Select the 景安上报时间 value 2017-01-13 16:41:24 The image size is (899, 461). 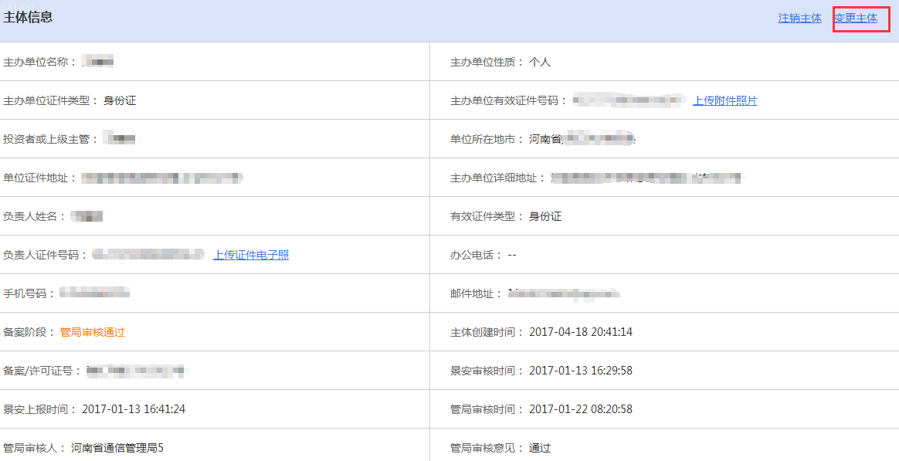(x=134, y=409)
